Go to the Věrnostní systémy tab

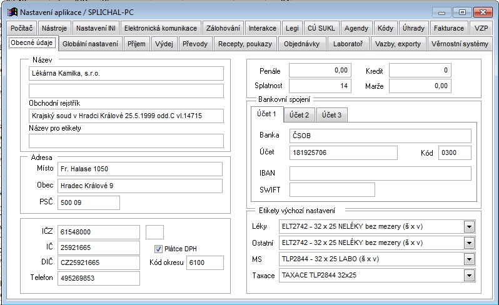coord(460,44)
